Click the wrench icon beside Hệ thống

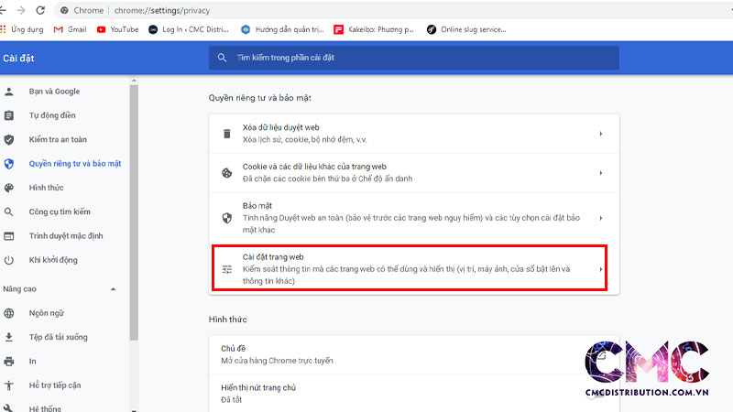tap(9, 408)
